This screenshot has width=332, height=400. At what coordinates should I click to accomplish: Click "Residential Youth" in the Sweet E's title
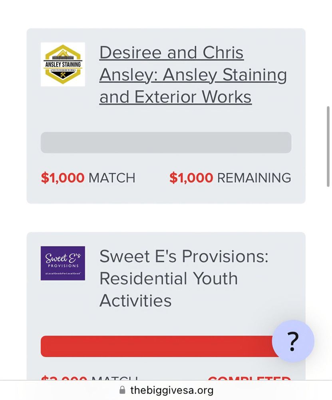click(169, 278)
